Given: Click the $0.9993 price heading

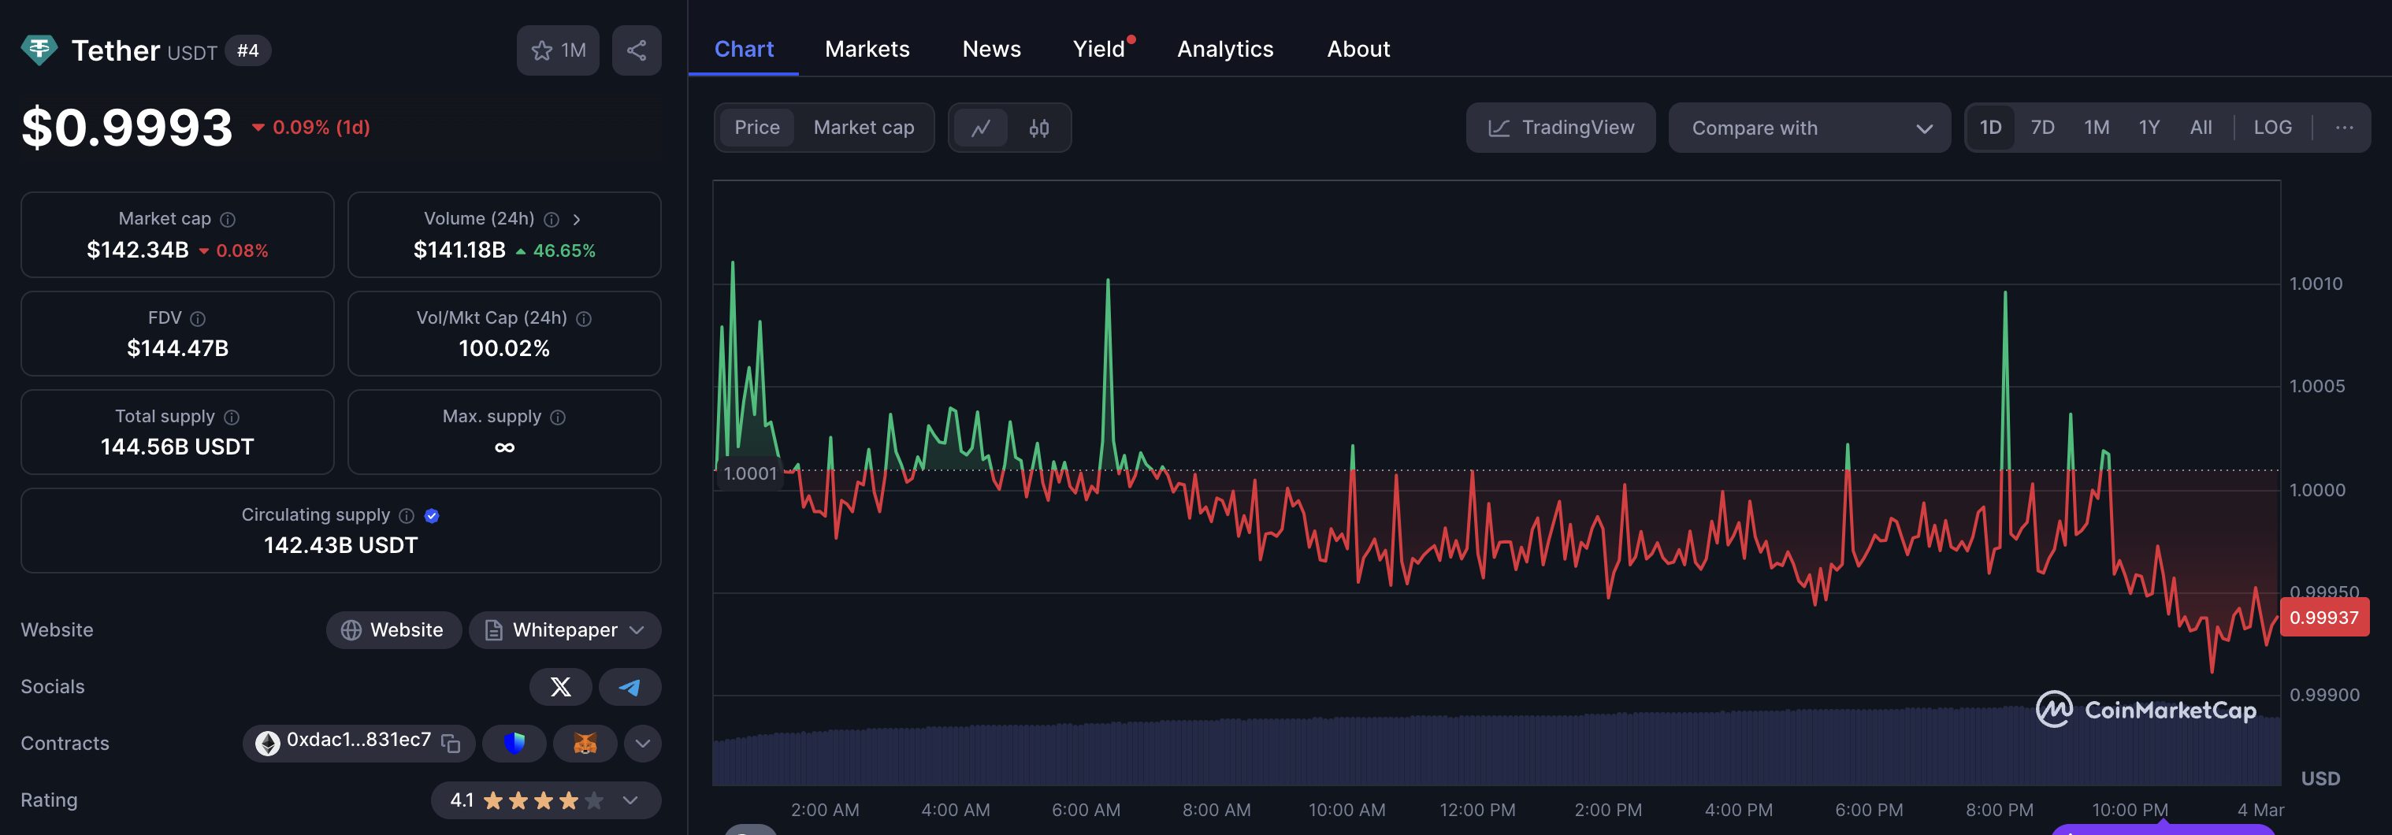Looking at the screenshot, I should click(x=127, y=128).
